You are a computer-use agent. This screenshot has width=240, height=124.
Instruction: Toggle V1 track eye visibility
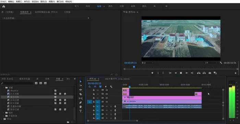107,102
